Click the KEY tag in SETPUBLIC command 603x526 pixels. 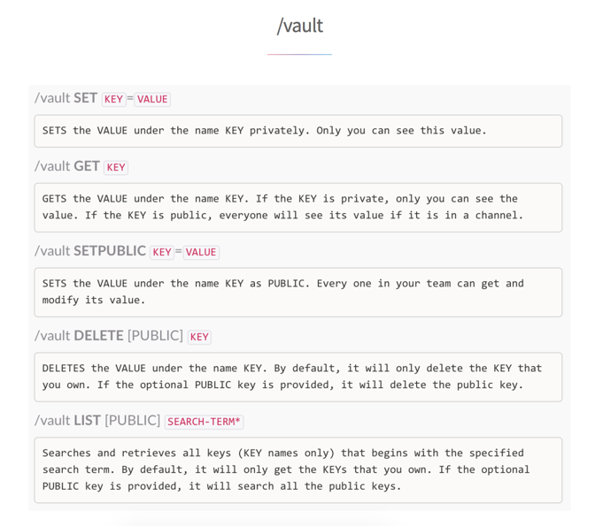tap(162, 252)
